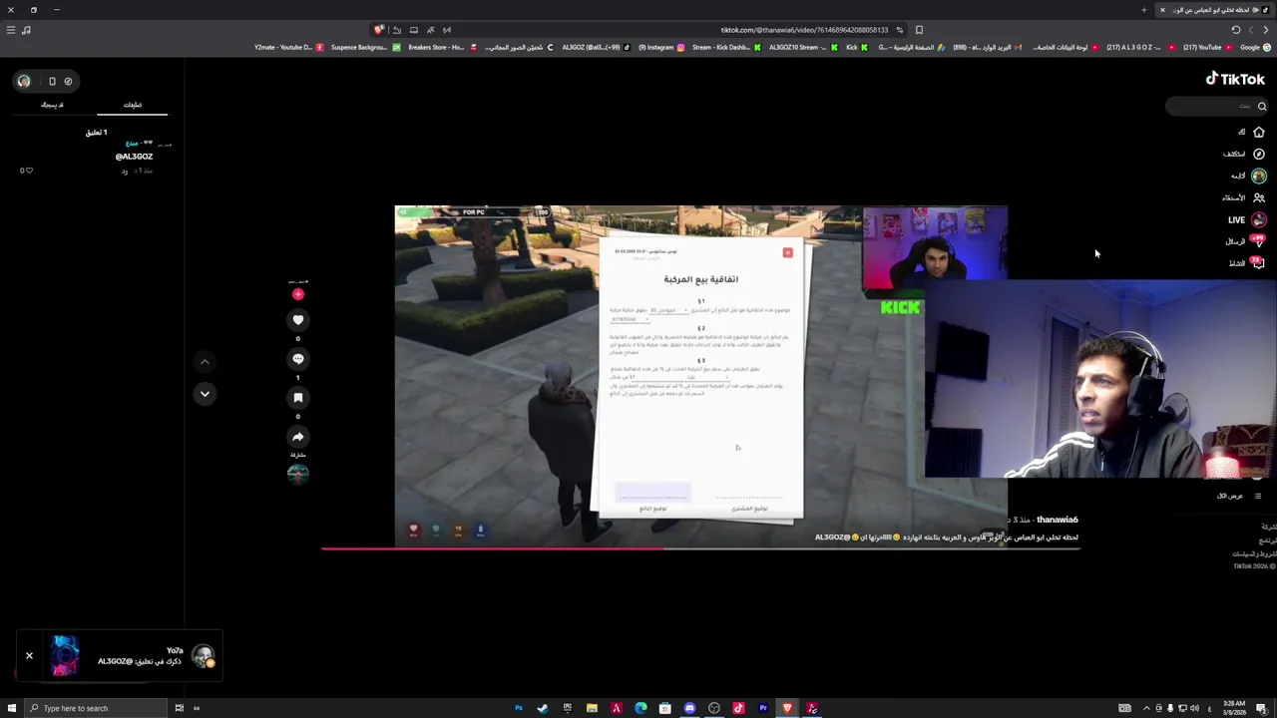This screenshot has width=1277, height=718.
Task: Open Premiere Pro from the taskbar
Action: [x=763, y=708]
